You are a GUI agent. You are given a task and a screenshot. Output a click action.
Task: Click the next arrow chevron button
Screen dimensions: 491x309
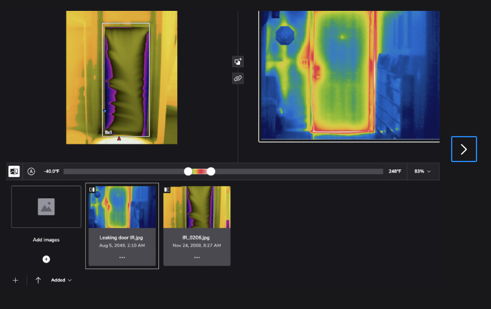(464, 149)
